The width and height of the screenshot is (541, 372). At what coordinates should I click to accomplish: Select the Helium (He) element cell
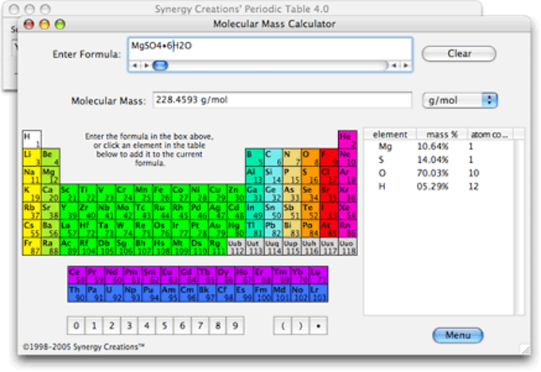[x=348, y=139]
